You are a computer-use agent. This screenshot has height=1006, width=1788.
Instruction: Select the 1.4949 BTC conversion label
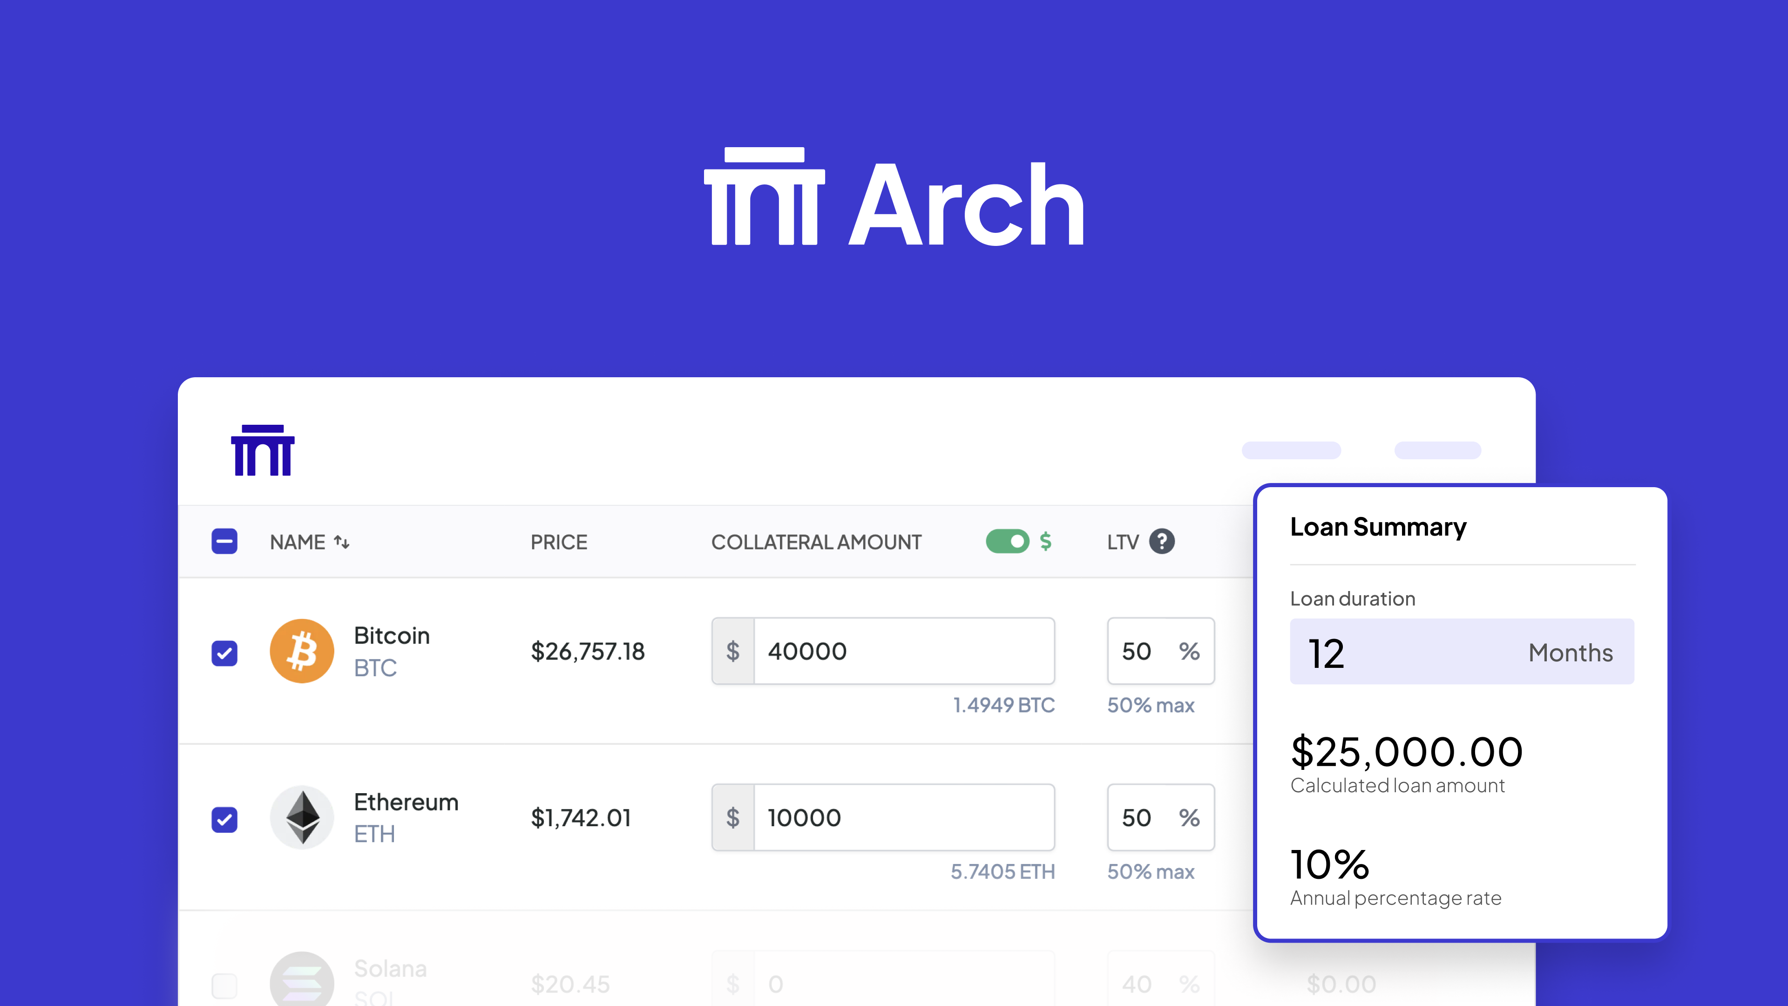coord(1003,705)
